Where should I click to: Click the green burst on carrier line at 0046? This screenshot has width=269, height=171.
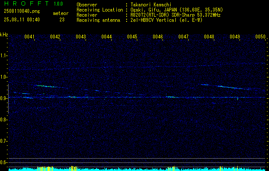(171, 97)
